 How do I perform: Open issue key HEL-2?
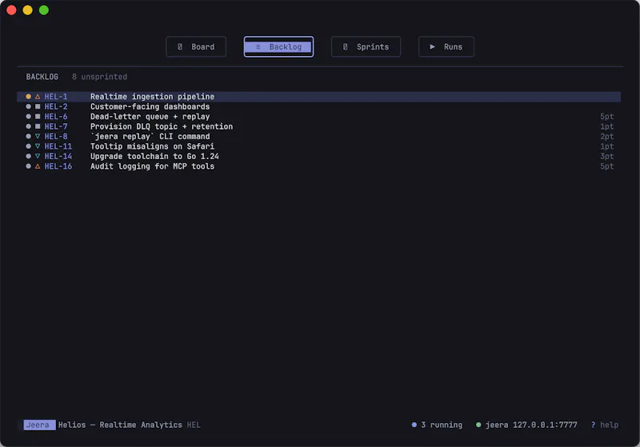click(x=56, y=106)
